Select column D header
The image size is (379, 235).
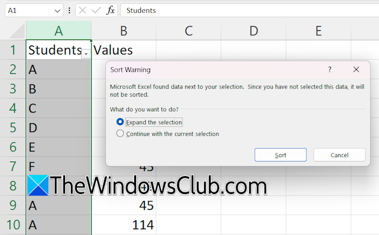[253, 31]
